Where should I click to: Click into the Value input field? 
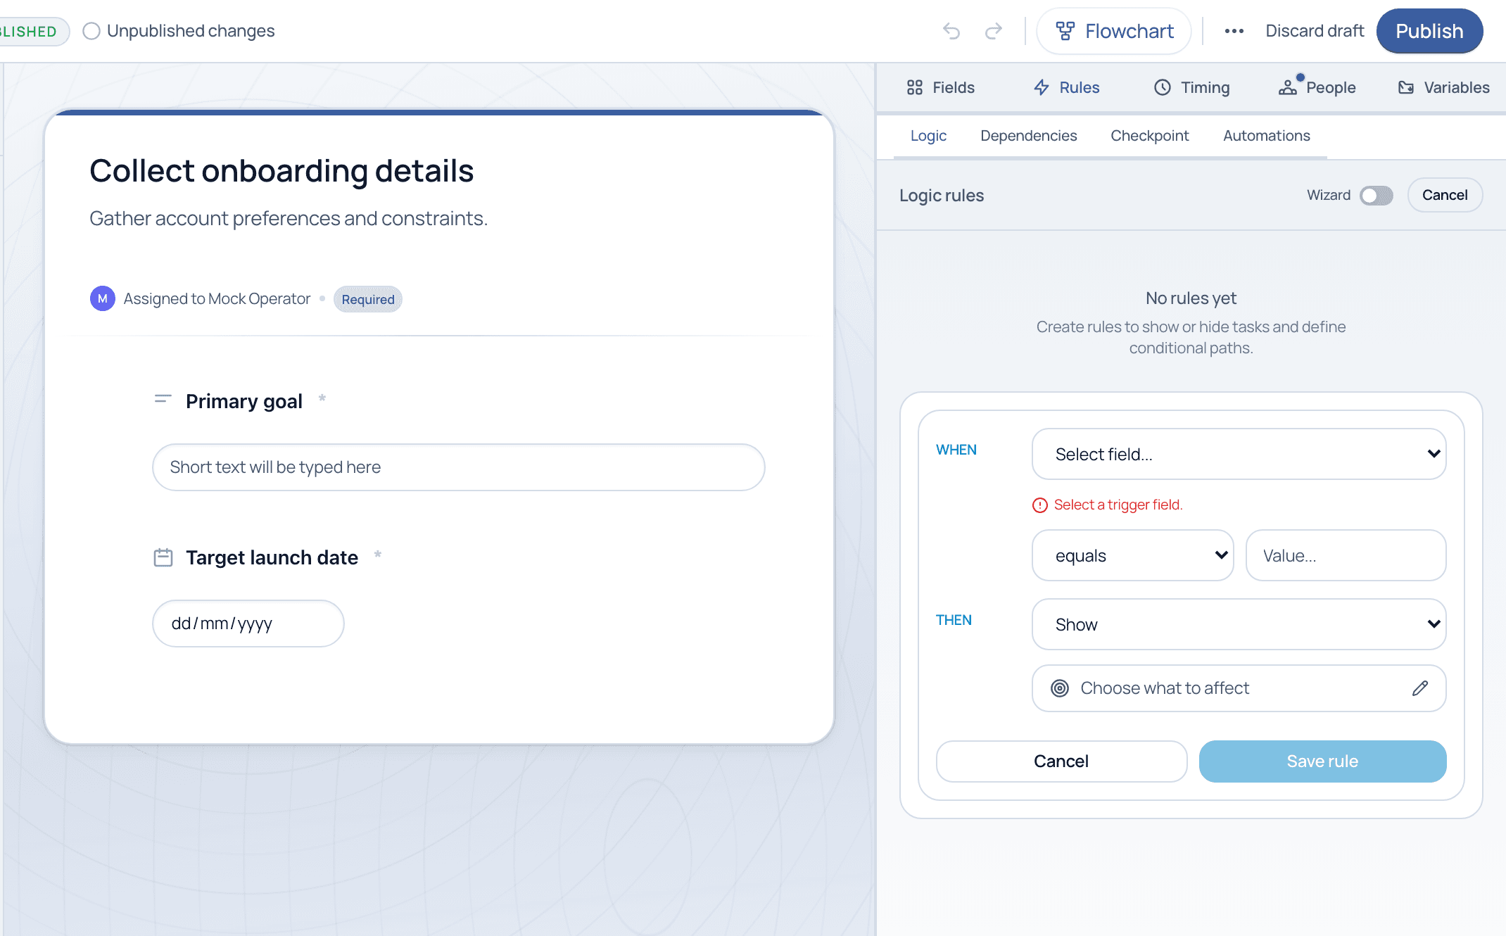[x=1346, y=555]
